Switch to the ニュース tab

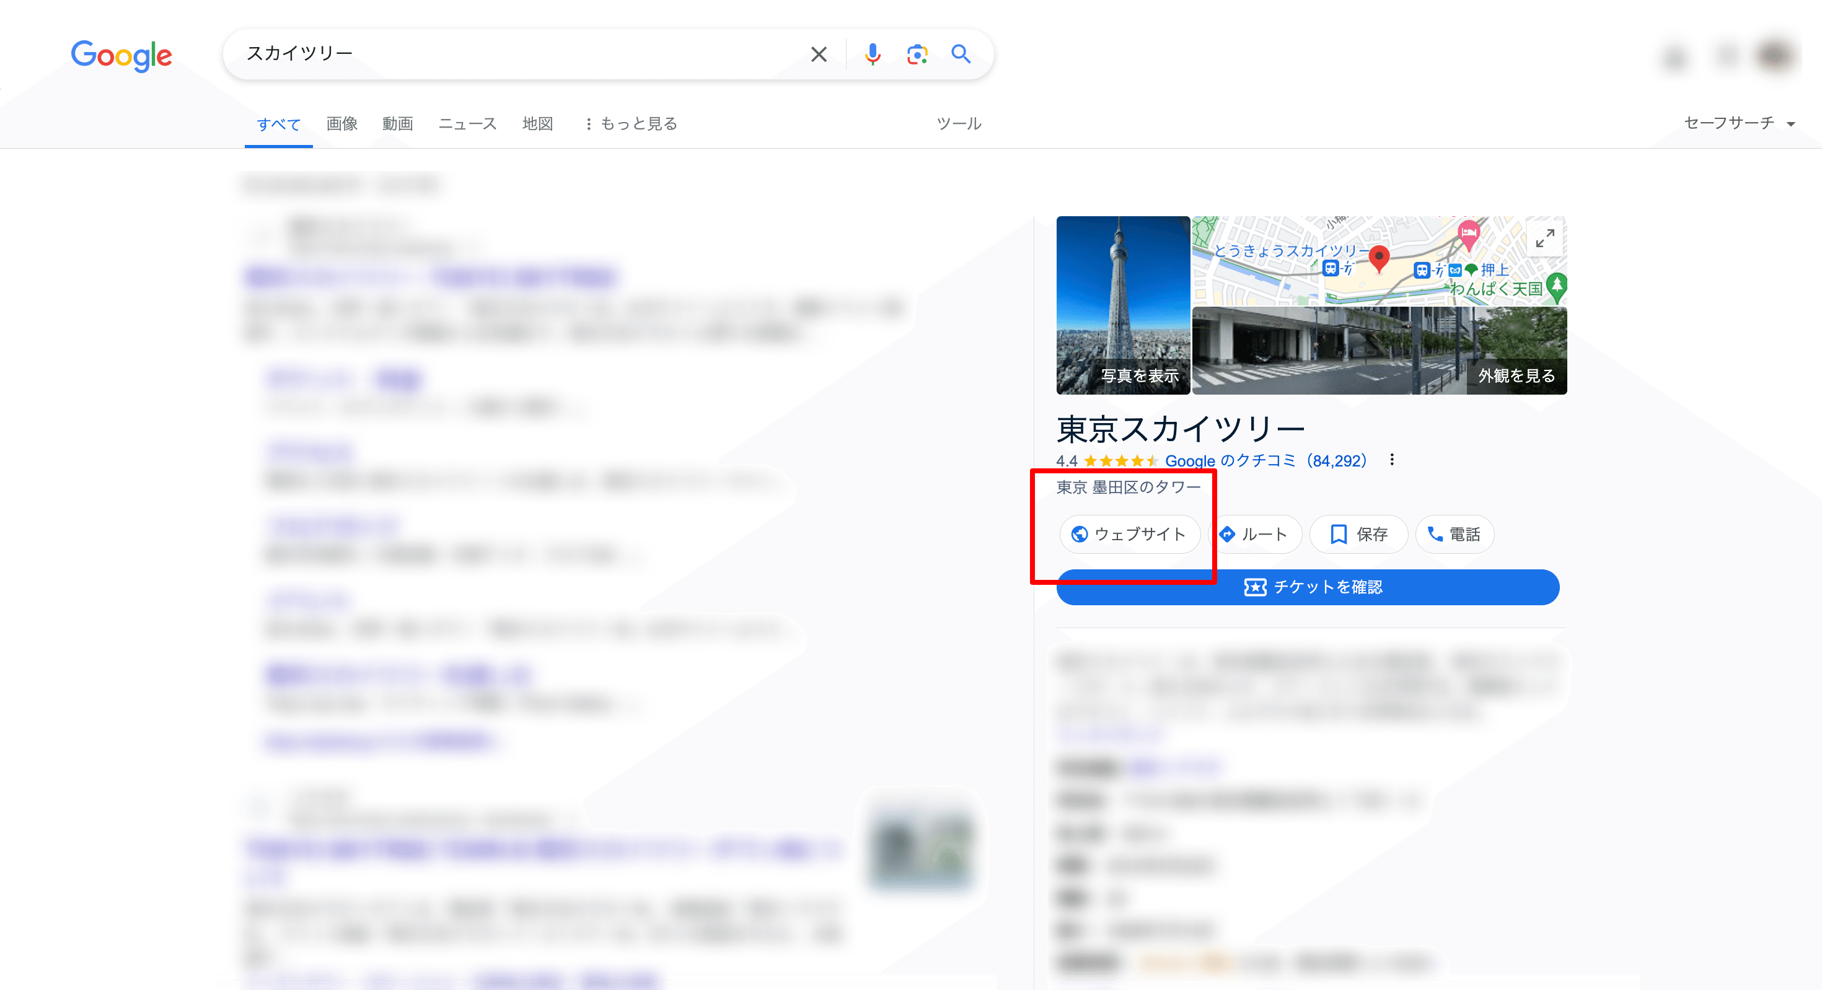coord(467,123)
